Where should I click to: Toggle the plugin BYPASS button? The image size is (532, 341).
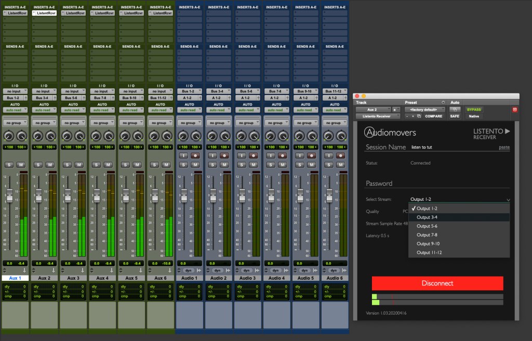point(474,110)
